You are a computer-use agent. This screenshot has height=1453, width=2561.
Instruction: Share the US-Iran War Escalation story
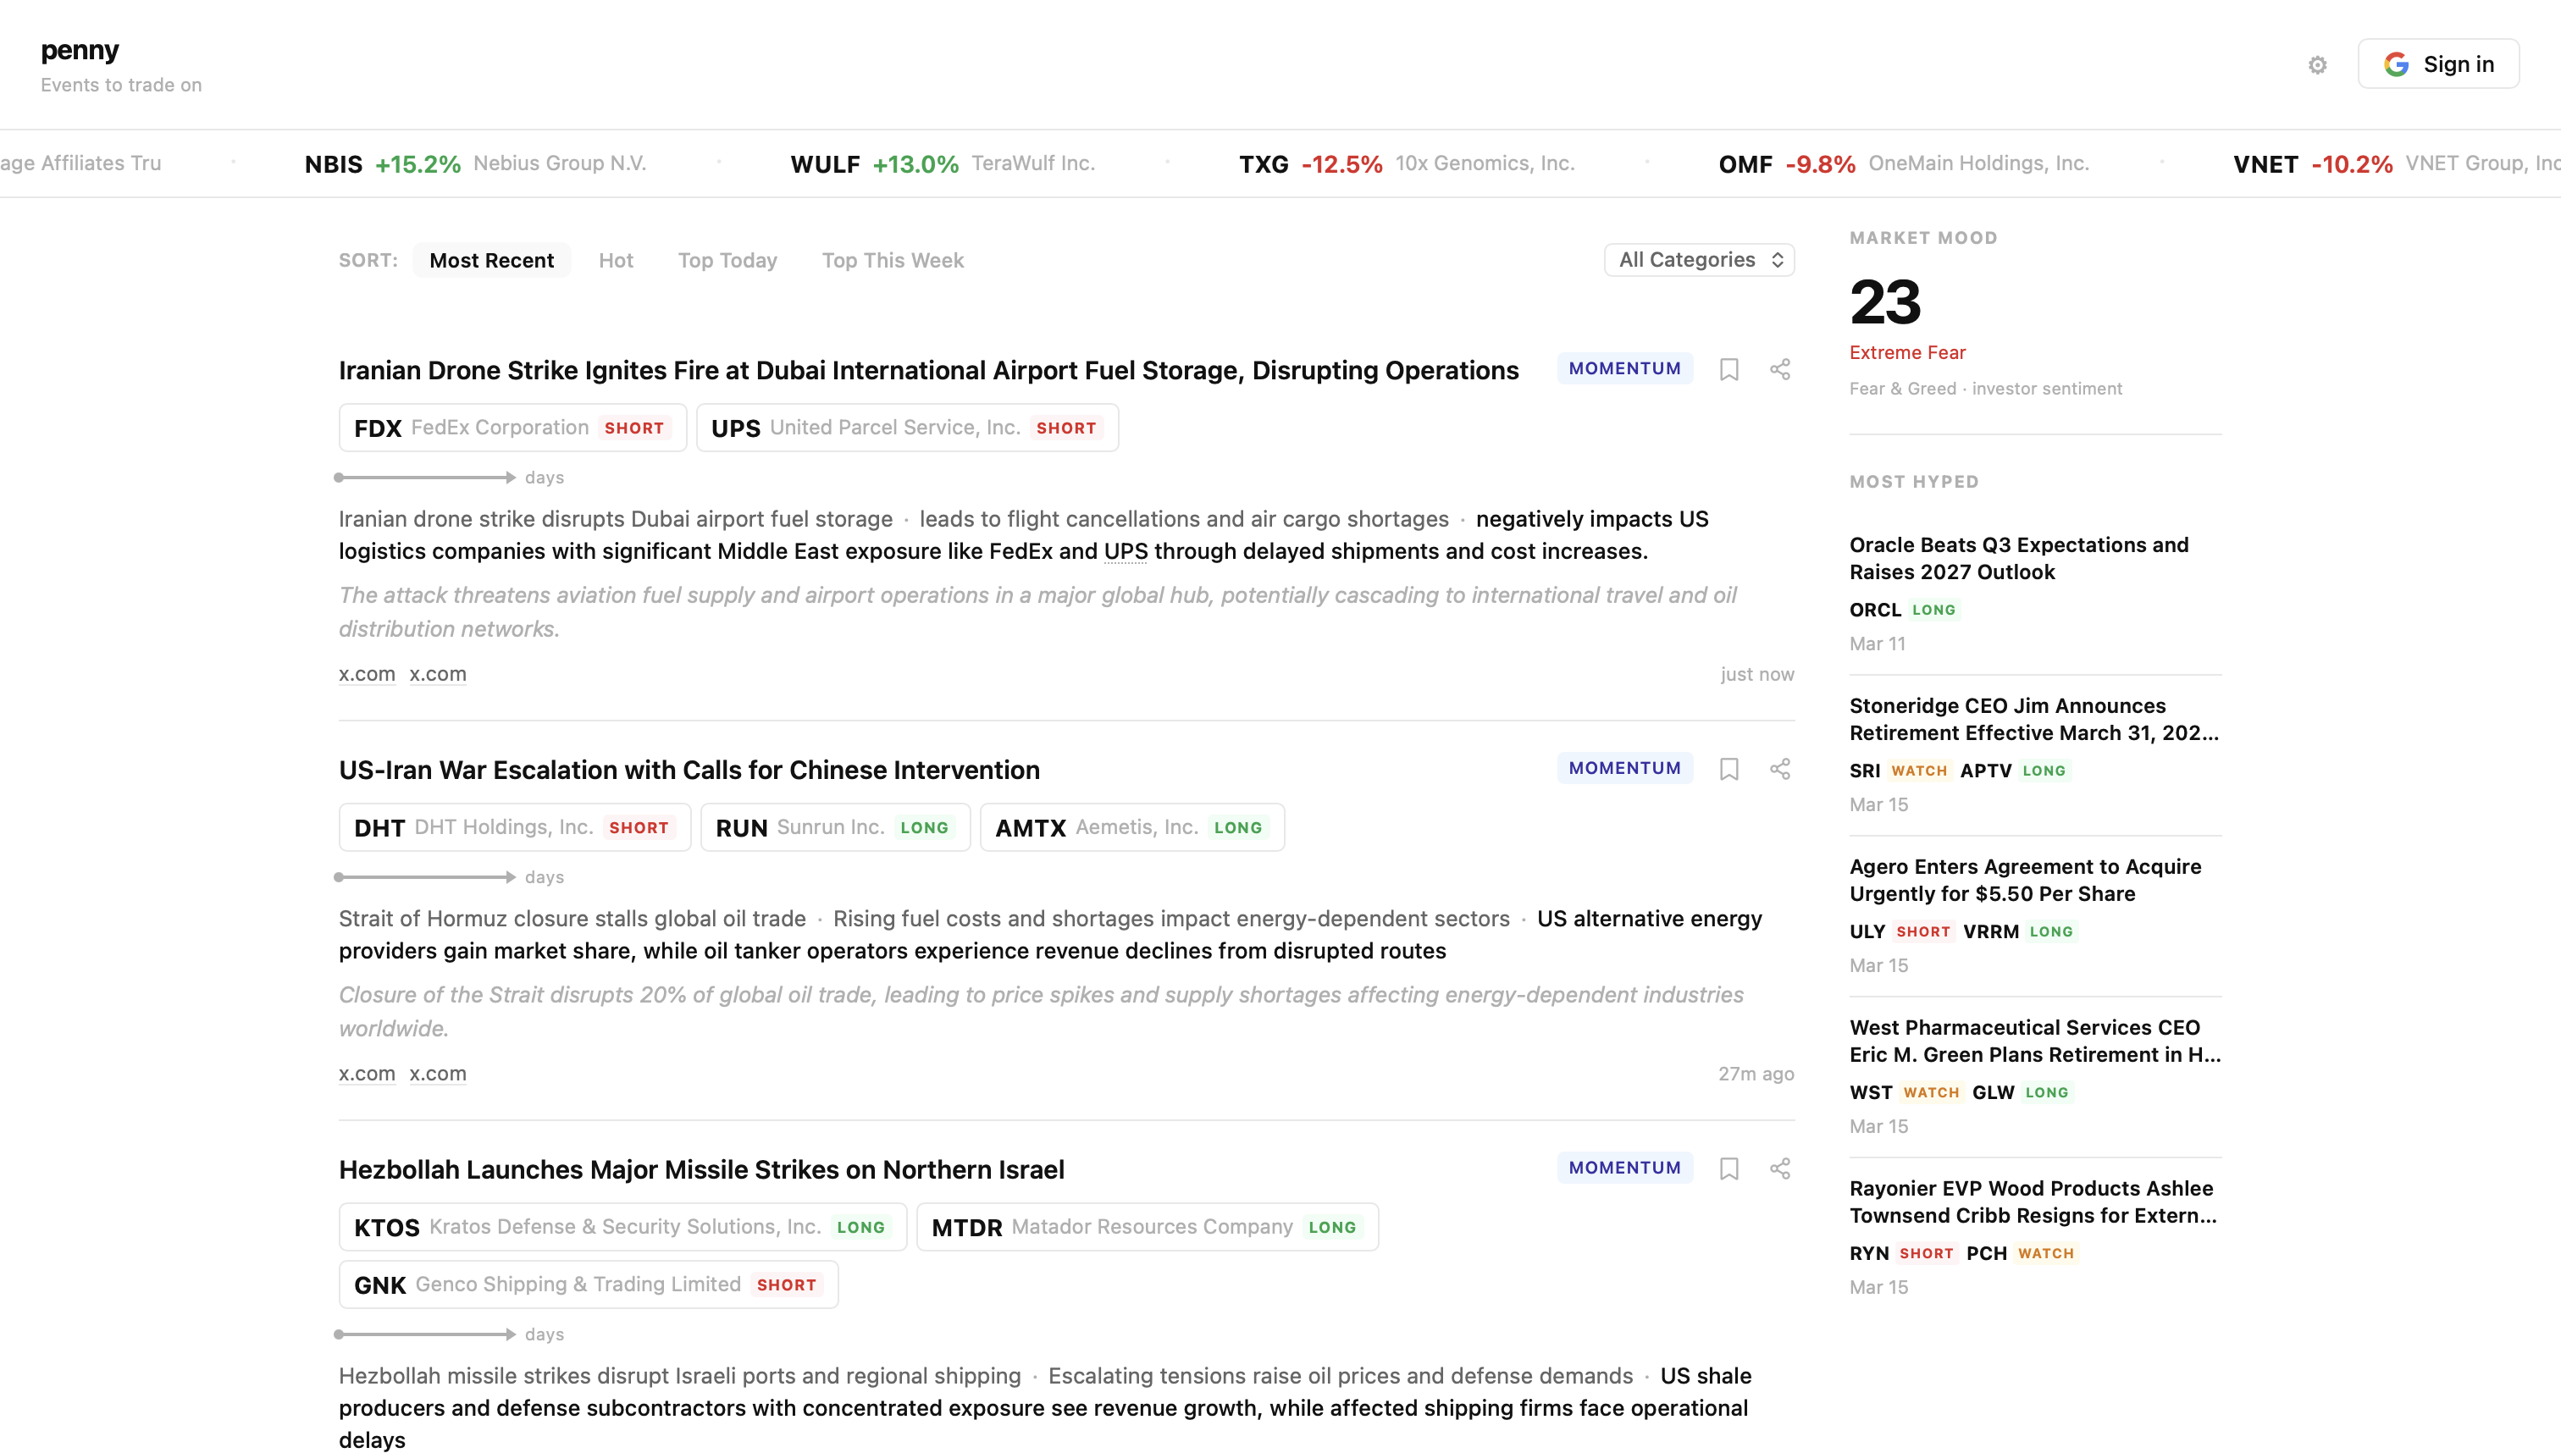point(1779,769)
